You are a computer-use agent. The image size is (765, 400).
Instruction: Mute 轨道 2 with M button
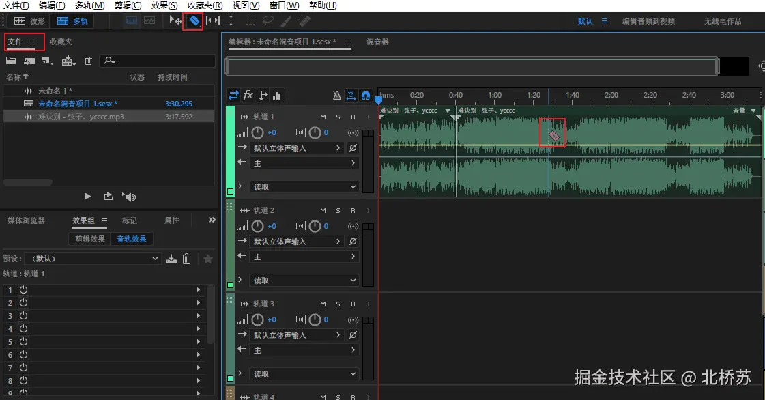coord(323,211)
